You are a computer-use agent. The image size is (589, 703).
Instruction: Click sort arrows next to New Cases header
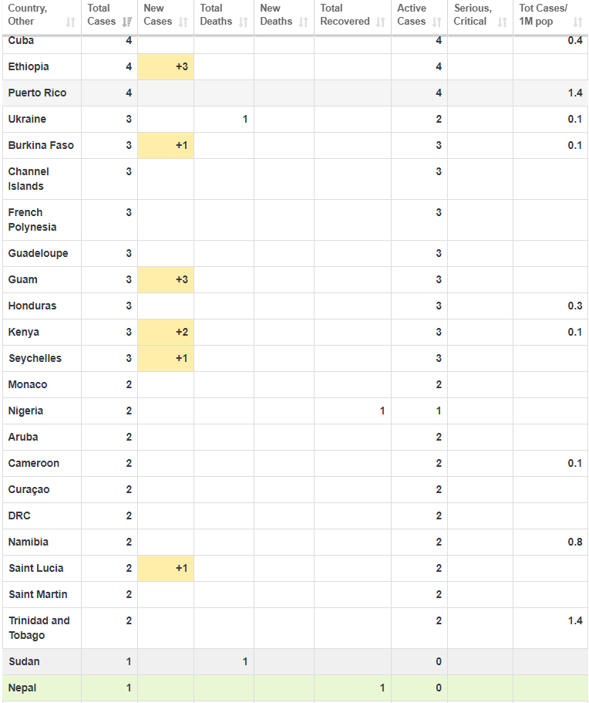pos(183,22)
